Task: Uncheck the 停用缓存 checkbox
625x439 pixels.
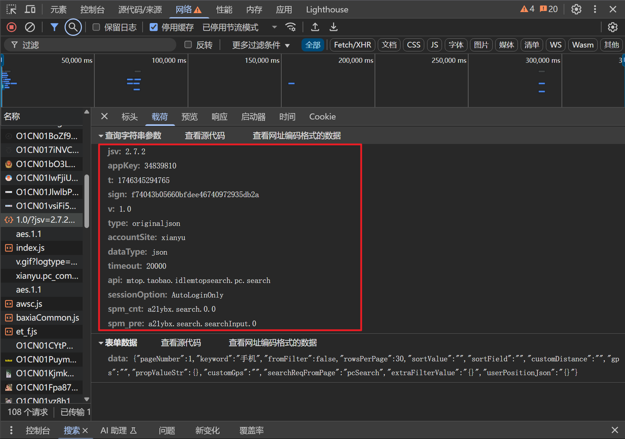Action: click(x=154, y=27)
